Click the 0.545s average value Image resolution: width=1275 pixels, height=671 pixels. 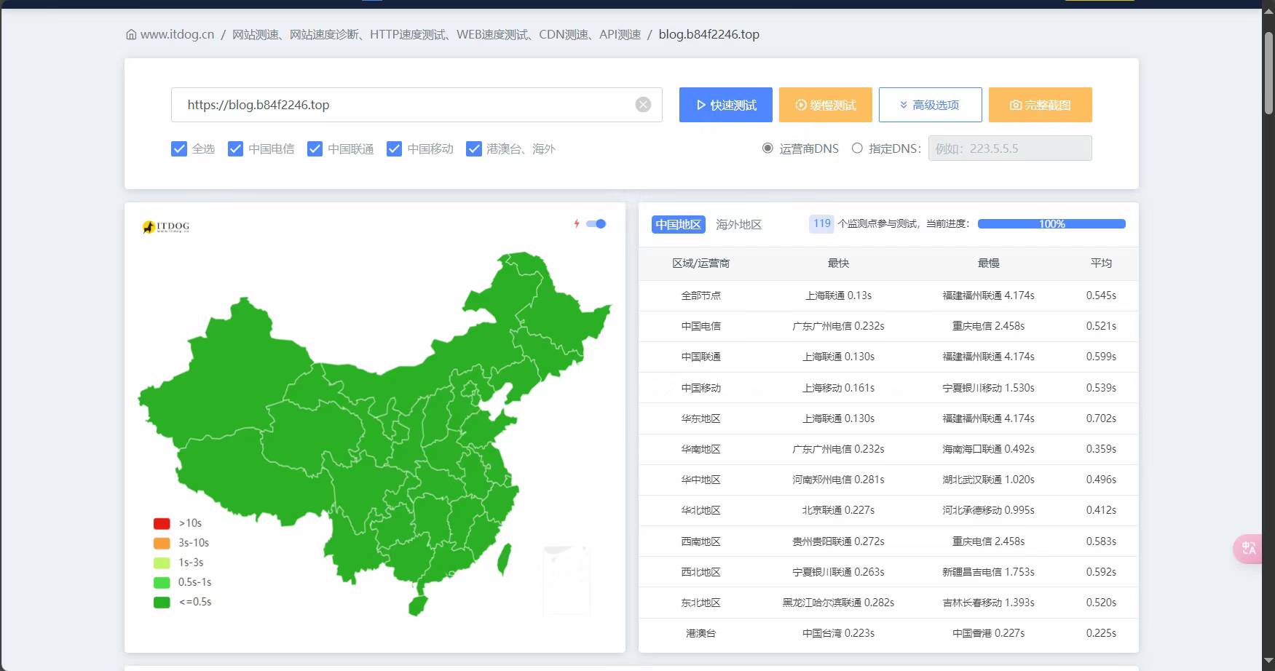(x=1101, y=295)
